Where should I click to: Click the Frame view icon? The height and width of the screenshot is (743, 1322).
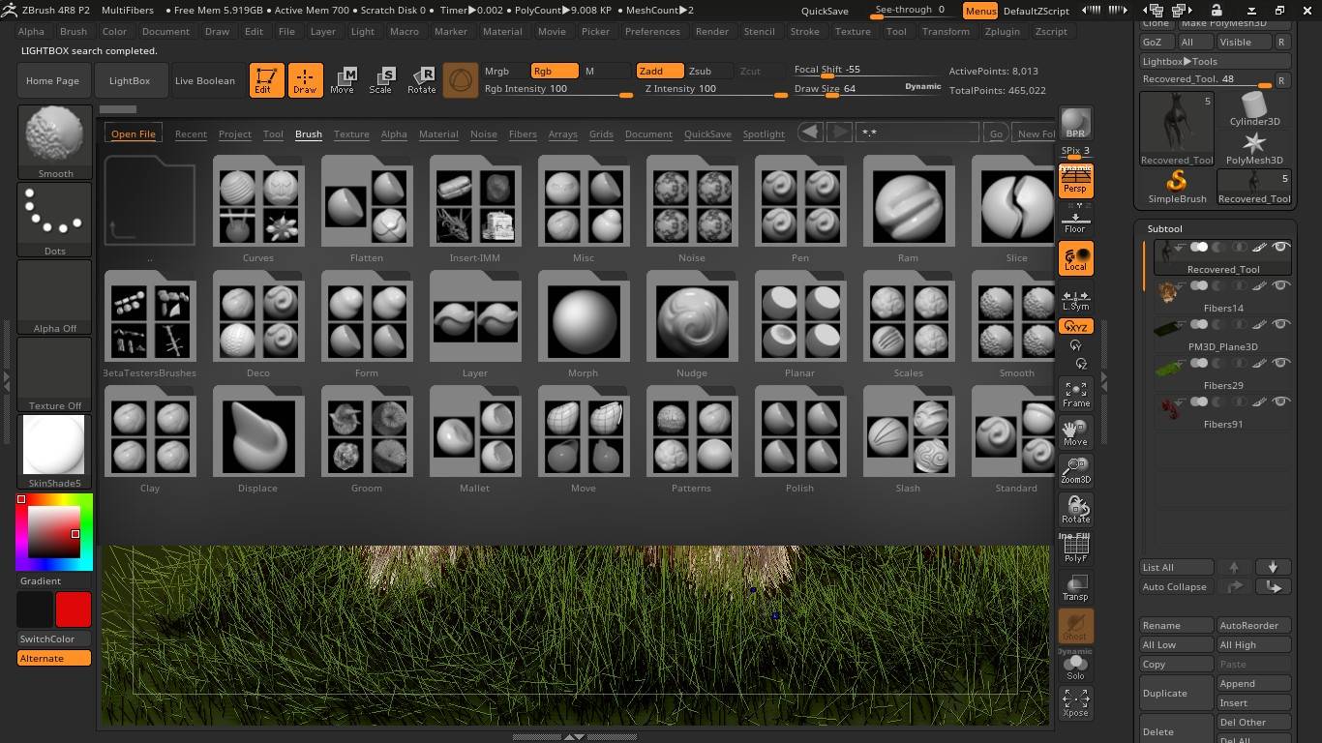tap(1075, 393)
